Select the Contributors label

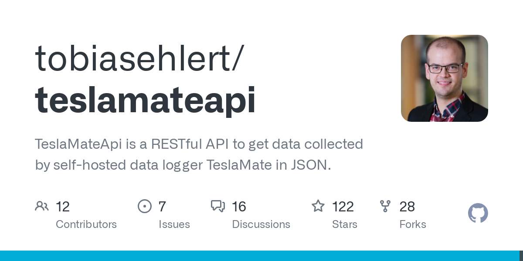click(x=86, y=224)
